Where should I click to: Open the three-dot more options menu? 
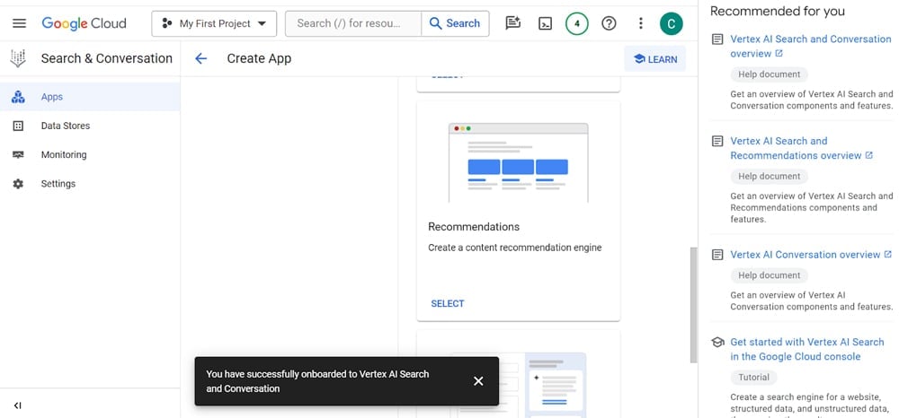click(640, 23)
